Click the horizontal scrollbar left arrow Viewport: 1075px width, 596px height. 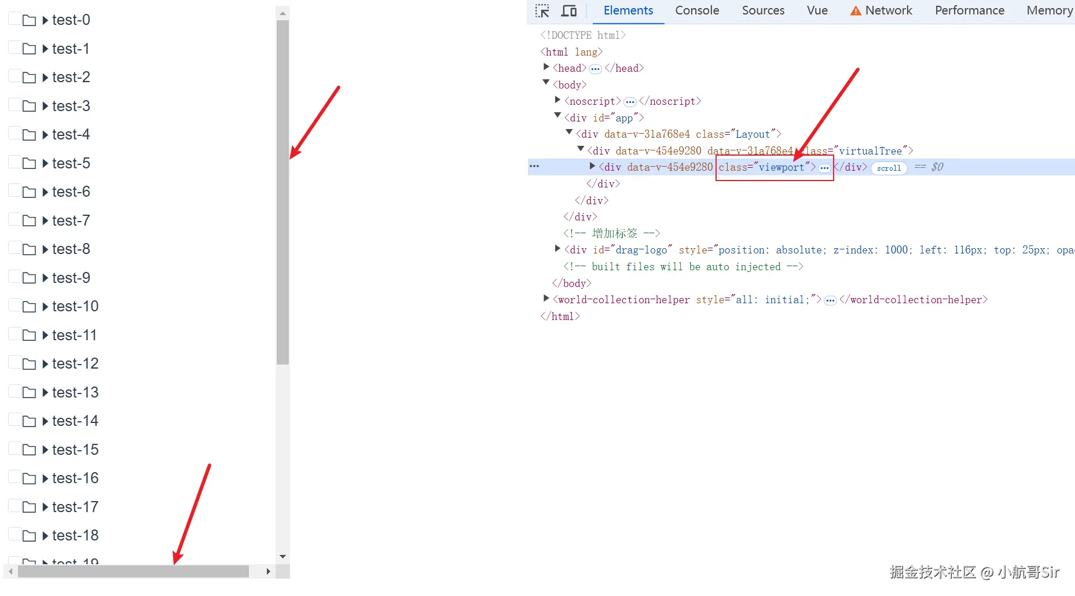10,572
